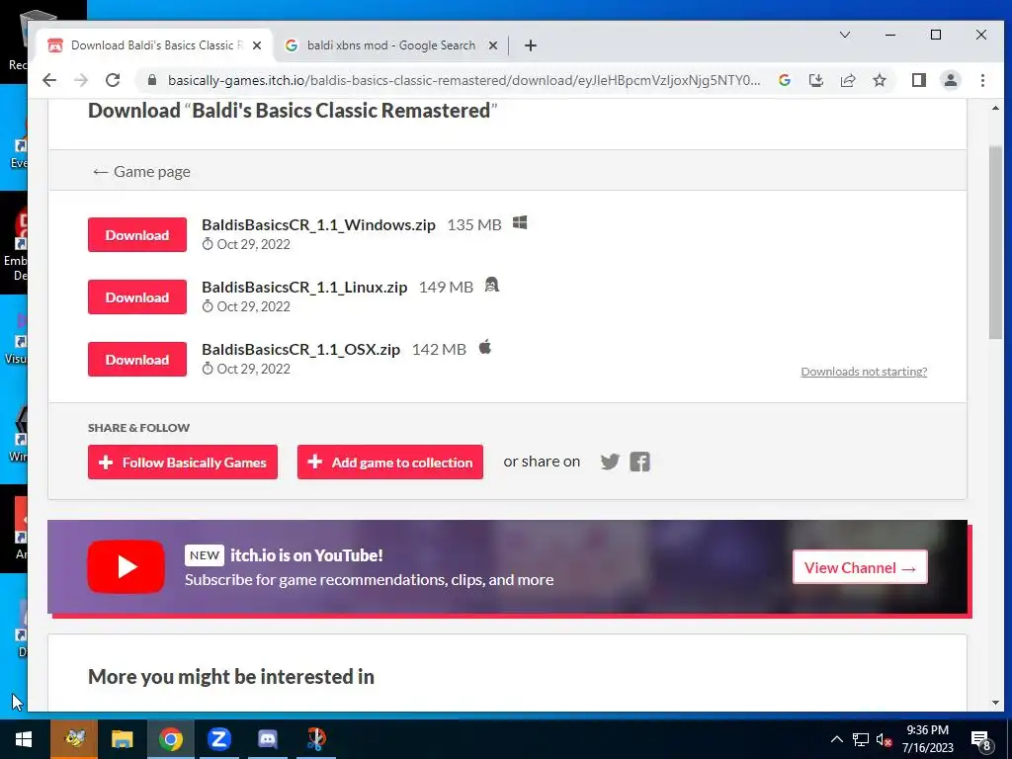The height and width of the screenshot is (759, 1012).
Task: Close the Baldi's Basics download tab
Action: 257,45
